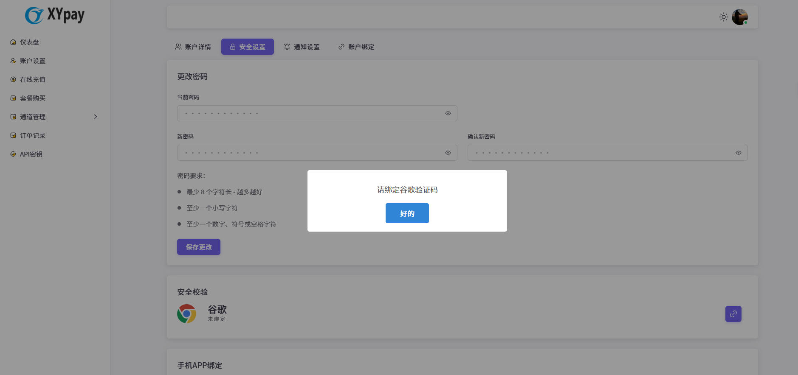
Task: Click the 至少一个数字、符号或空格字符 requirement
Action: (x=231, y=224)
